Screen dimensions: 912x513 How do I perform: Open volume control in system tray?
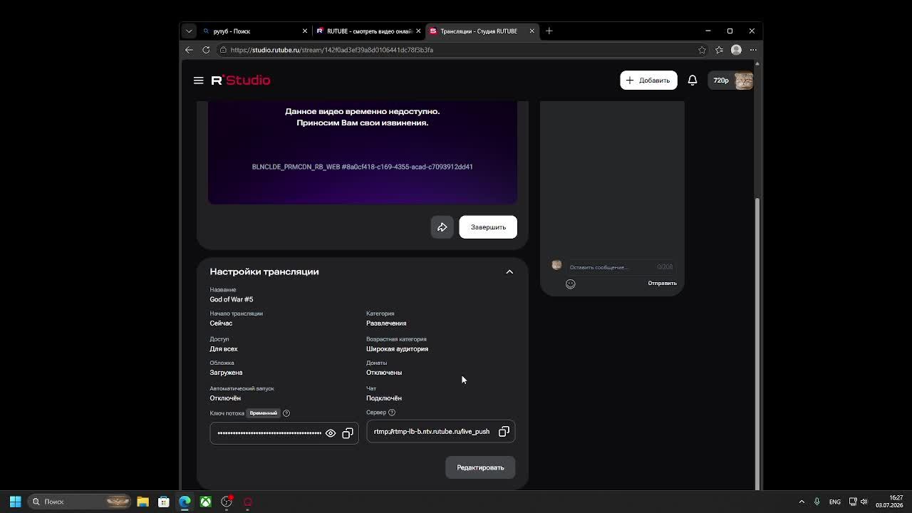864,502
